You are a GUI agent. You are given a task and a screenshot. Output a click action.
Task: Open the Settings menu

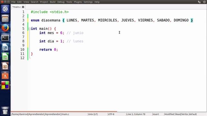[88, 2]
